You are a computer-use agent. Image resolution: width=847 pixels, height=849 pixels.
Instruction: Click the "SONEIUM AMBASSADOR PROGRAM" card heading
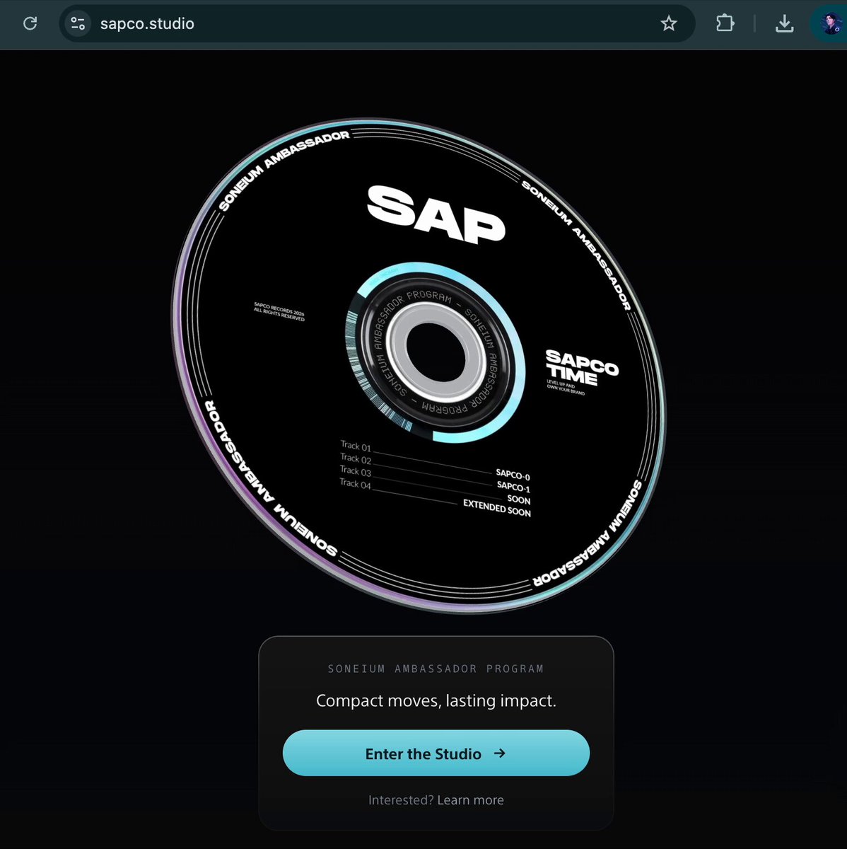[x=436, y=669]
